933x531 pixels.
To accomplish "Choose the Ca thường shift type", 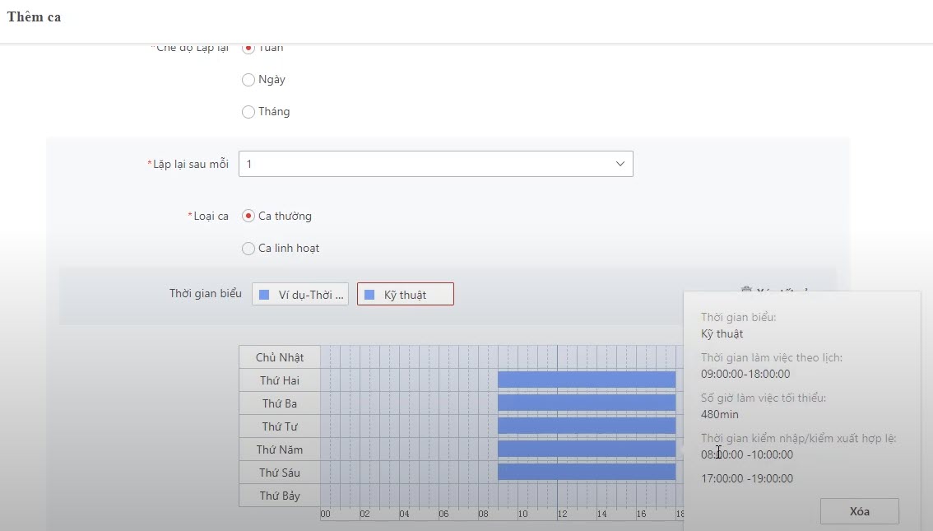I will (x=248, y=216).
